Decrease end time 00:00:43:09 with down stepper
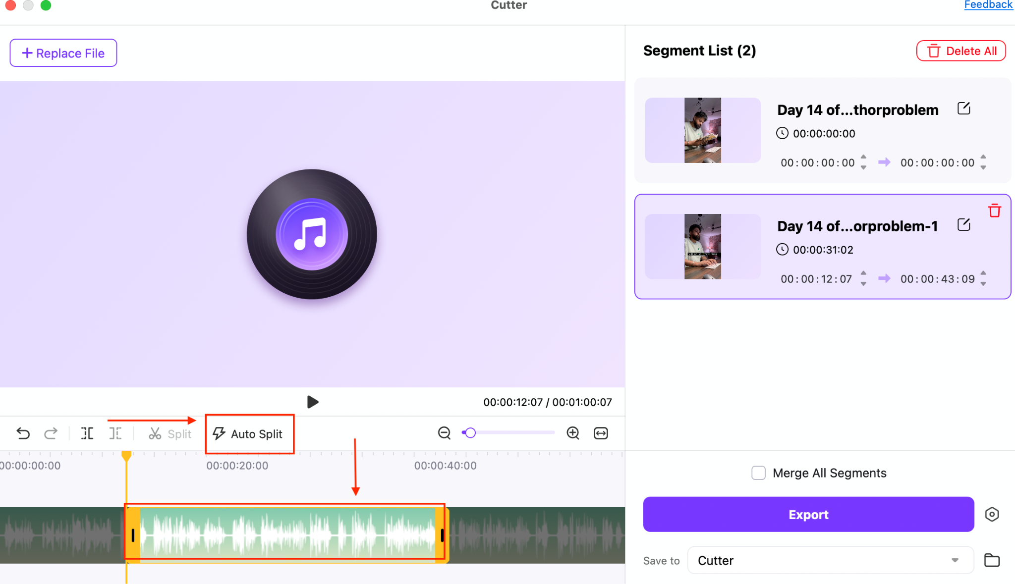The image size is (1015, 584). [983, 284]
